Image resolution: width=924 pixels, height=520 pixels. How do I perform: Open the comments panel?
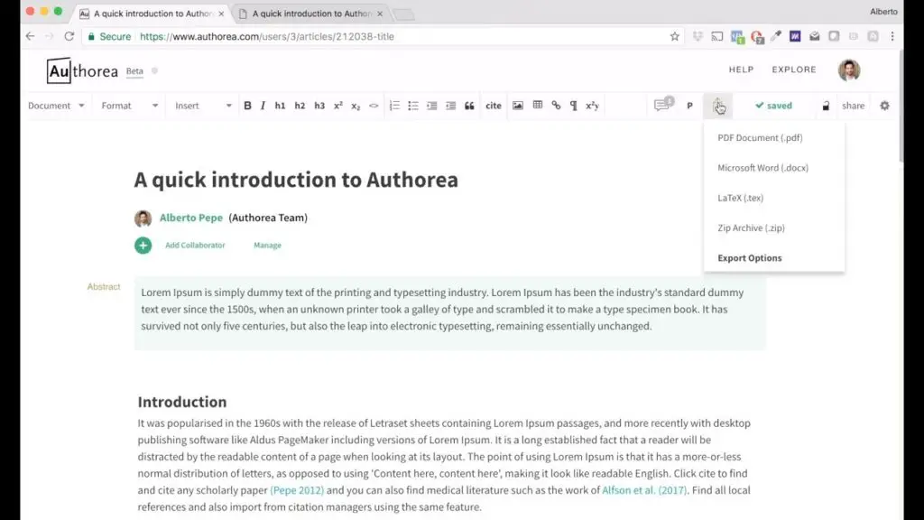663,105
